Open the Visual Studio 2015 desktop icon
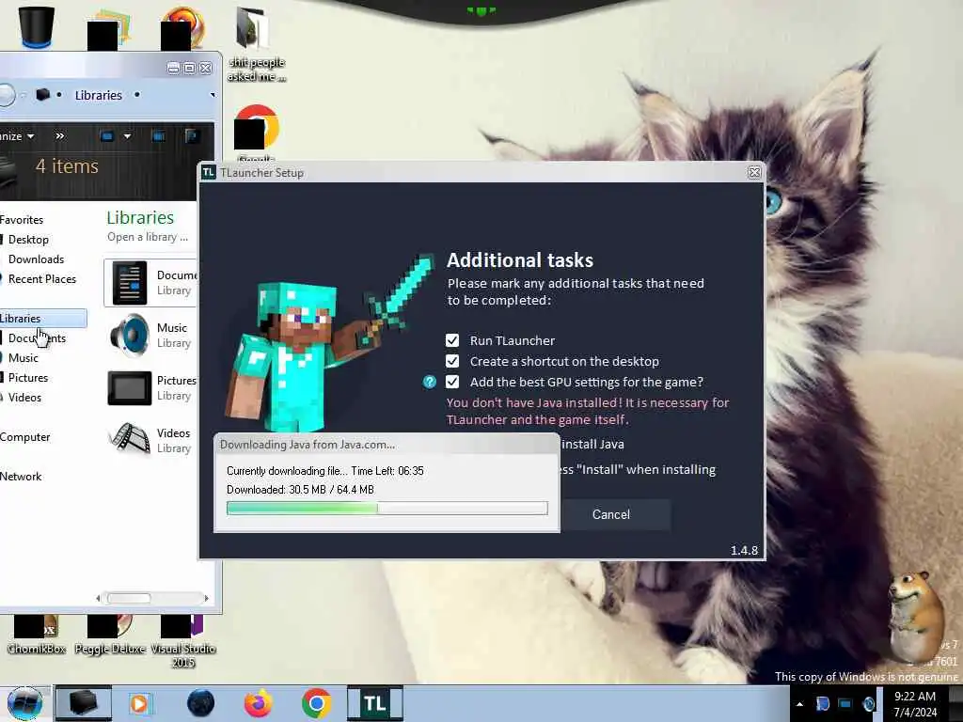Viewport: 963px width, 722px height. (182, 641)
